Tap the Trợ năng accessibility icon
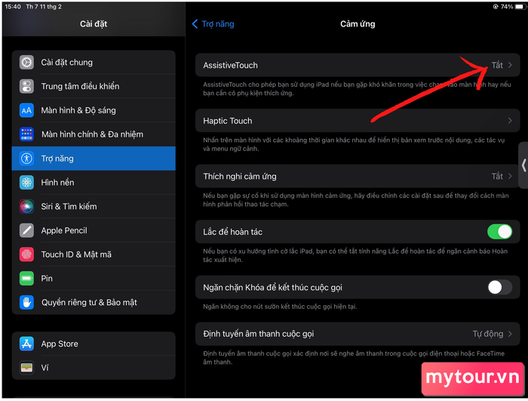 26,158
